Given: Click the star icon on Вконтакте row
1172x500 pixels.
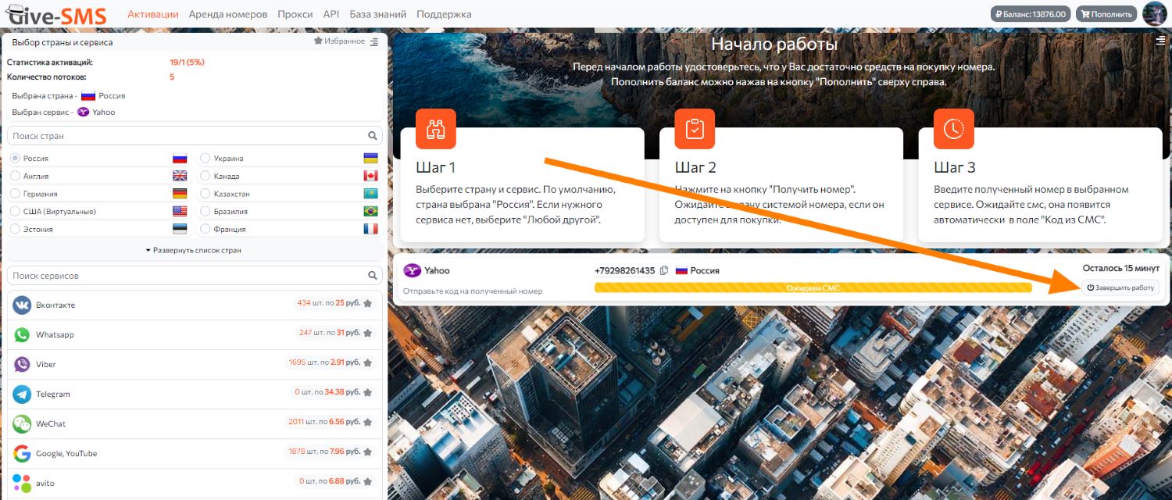Looking at the screenshot, I should 368,304.
